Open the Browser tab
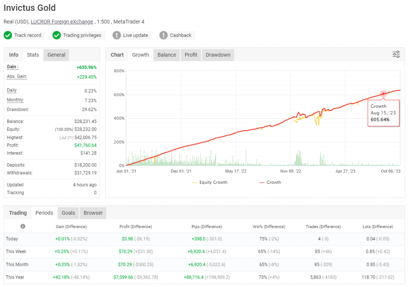 pyautogui.click(x=93, y=213)
